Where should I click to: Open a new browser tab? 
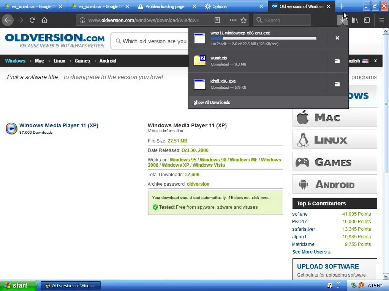pyautogui.click(x=342, y=6)
